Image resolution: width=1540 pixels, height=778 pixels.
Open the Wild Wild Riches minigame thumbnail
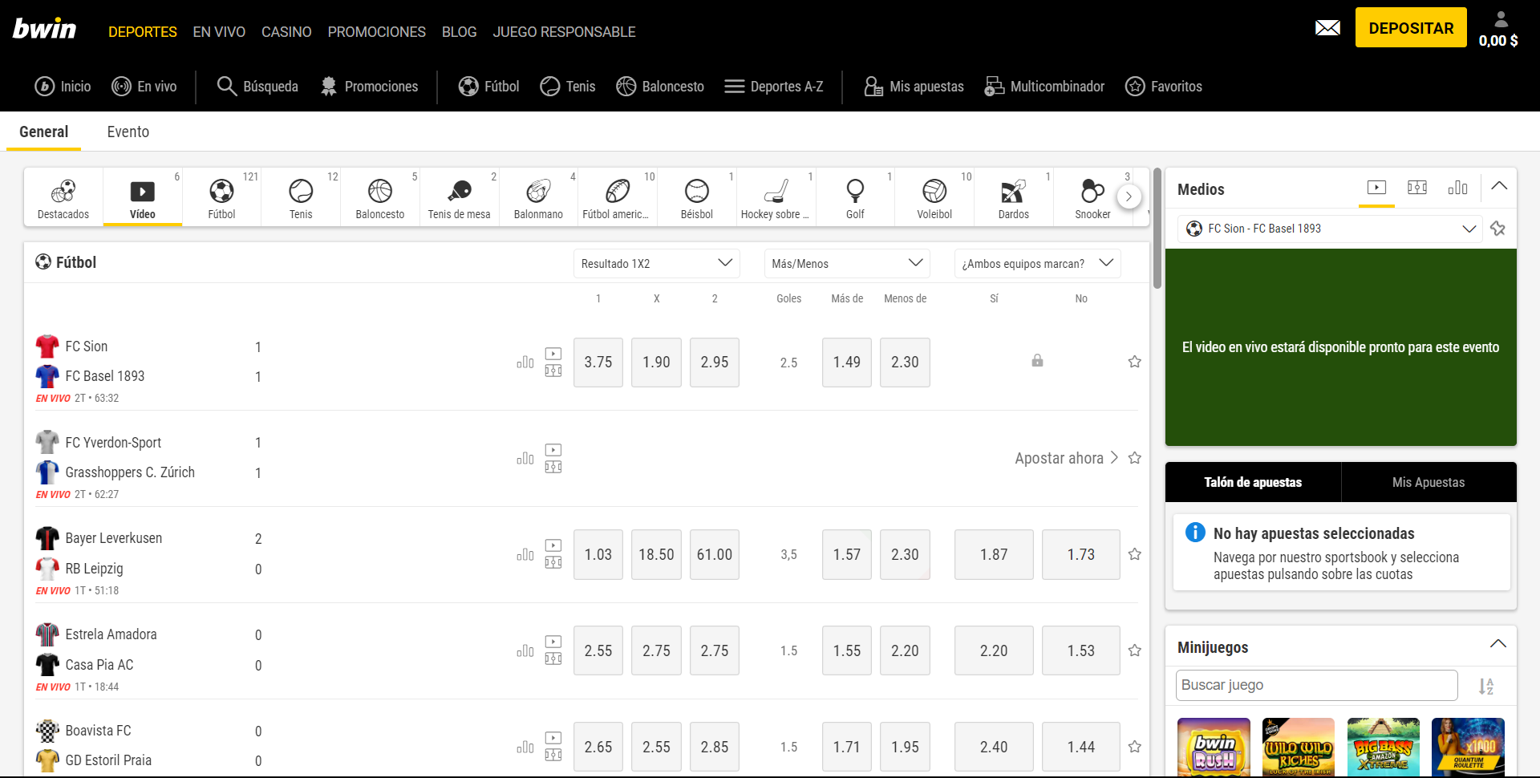tap(1299, 747)
